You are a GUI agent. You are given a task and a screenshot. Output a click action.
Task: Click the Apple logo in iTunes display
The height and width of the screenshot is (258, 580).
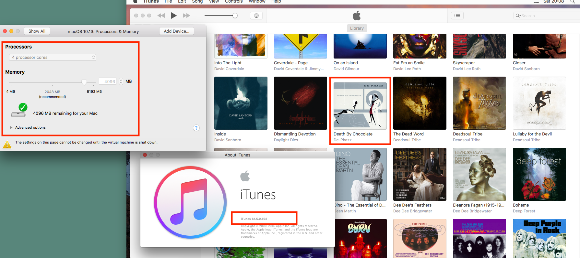tap(357, 16)
